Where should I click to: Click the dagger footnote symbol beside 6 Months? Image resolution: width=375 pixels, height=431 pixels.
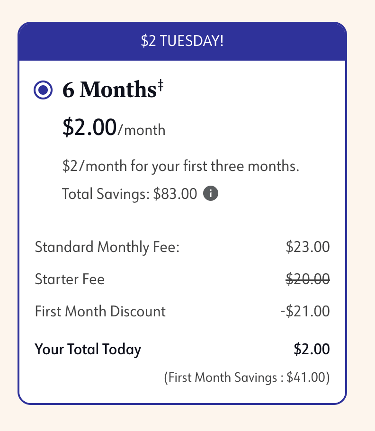(x=161, y=85)
